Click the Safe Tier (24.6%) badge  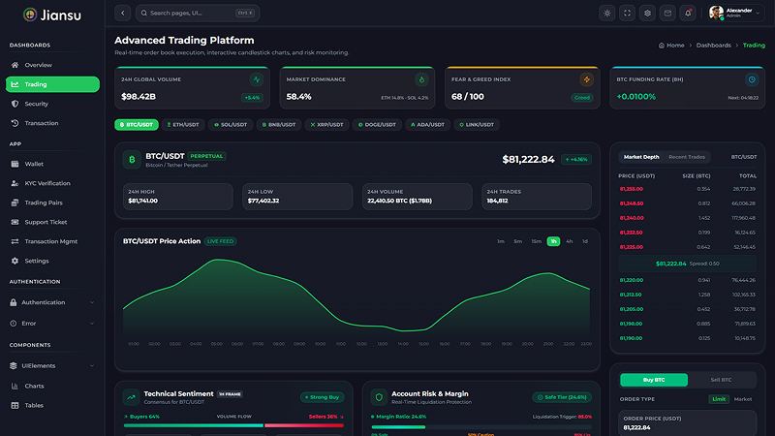tap(562, 397)
